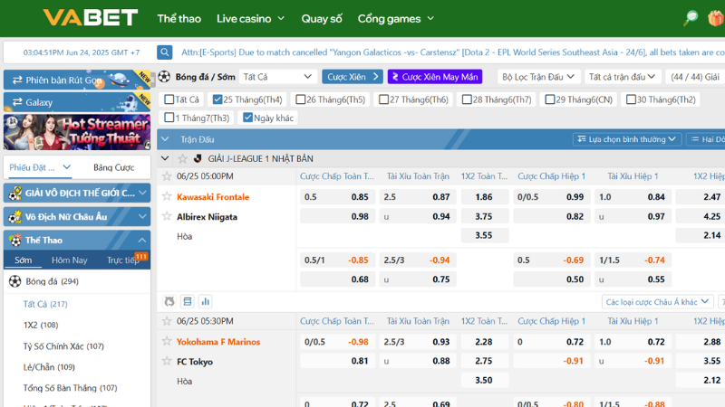Switch to Sớm tab
The image size is (725, 407).
coord(24,260)
